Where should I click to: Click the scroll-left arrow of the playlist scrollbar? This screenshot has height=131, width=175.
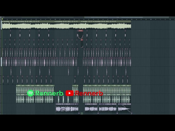3,17
